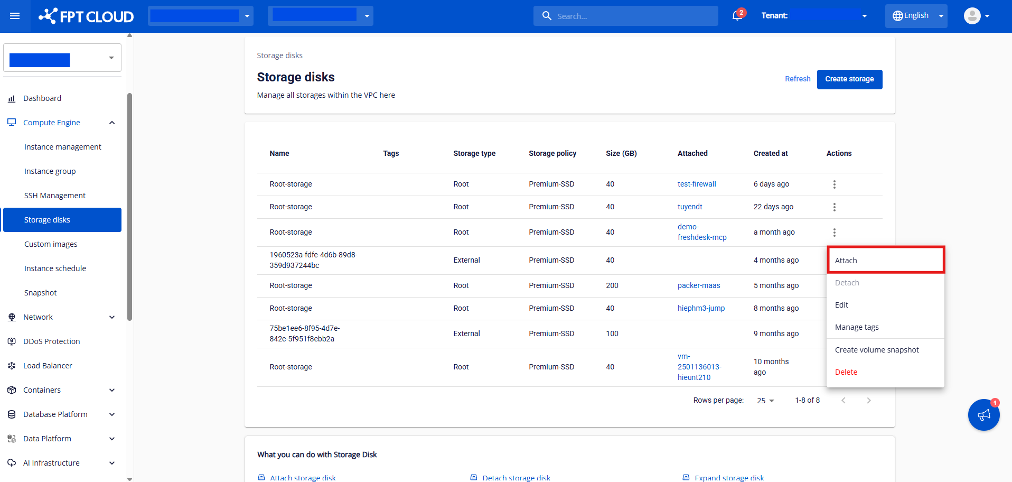Click the FPT Cloud logo
Viewport: 1012px width, 482px height.
86,16
